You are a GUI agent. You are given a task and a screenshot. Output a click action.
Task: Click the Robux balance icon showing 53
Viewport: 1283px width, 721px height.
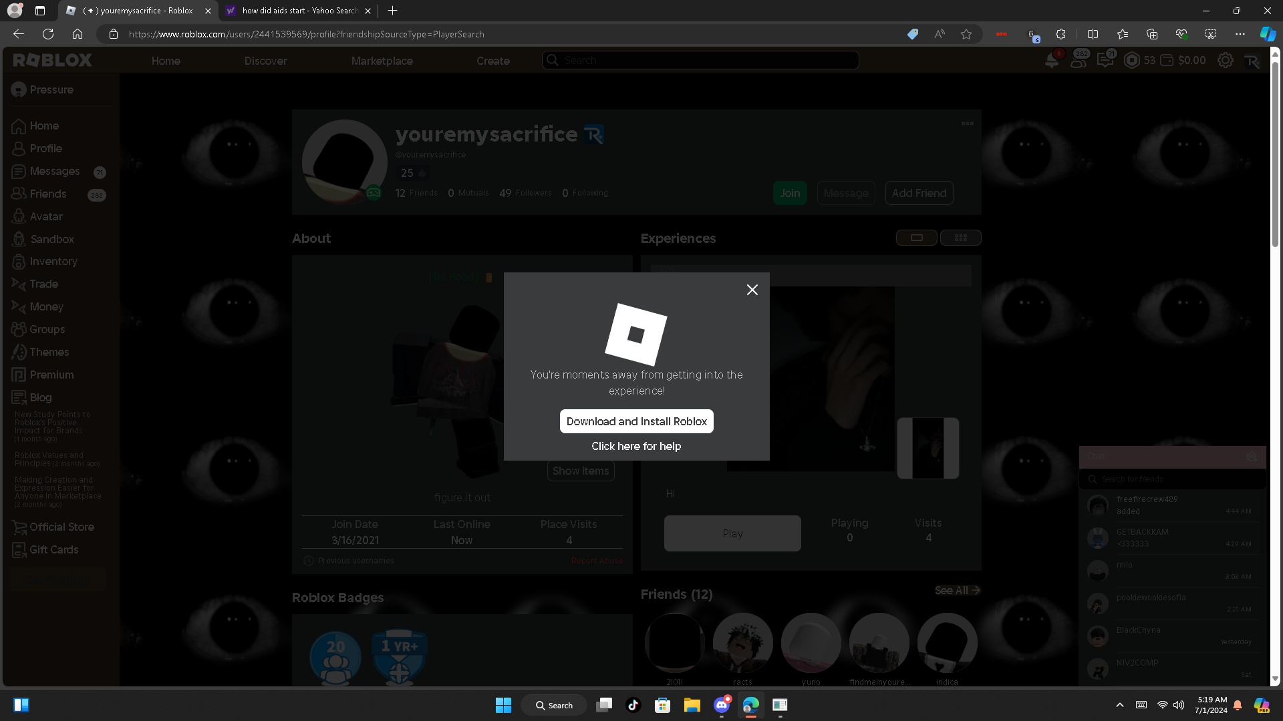point(1132,60)
